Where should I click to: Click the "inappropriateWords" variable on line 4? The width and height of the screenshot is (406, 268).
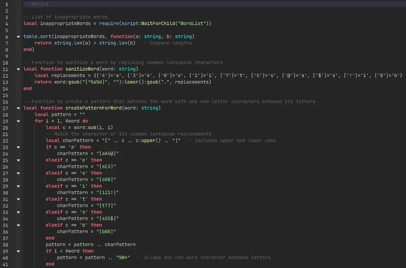pyautogui.click(x=65, y=24)
